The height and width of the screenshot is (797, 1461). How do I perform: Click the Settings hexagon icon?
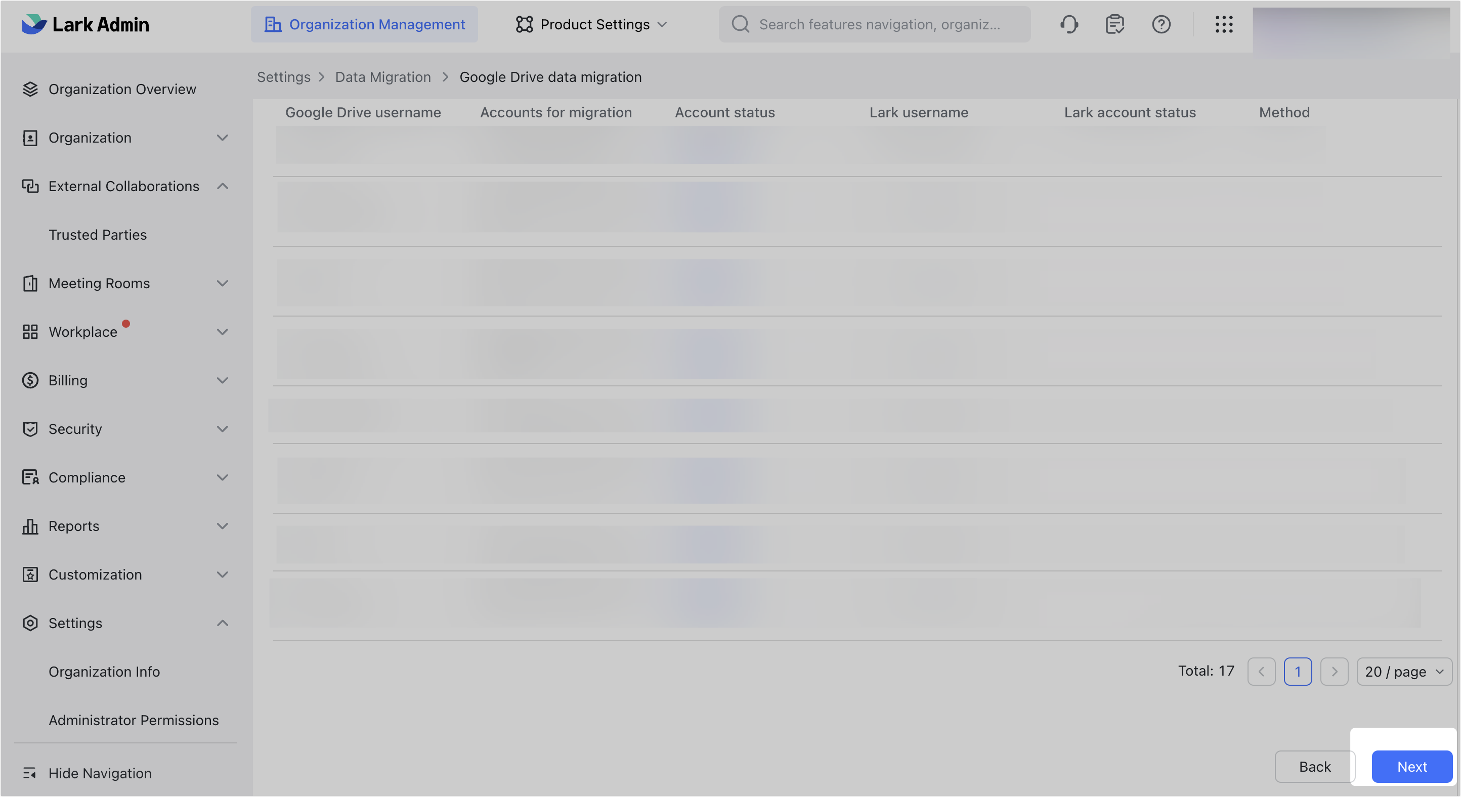[x=30, y=623]
